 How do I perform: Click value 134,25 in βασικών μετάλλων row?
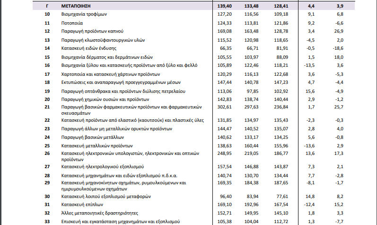coord(281,137)
